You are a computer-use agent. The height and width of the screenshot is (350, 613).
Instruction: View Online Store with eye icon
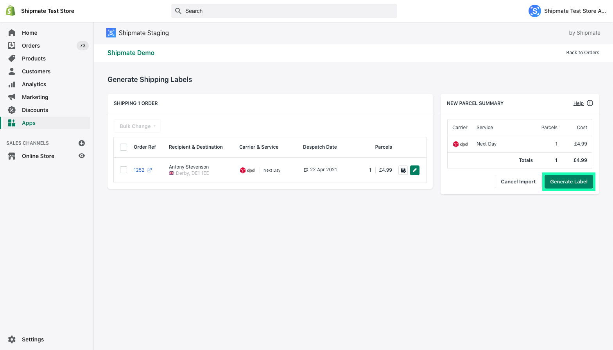(x=82, y=156)
